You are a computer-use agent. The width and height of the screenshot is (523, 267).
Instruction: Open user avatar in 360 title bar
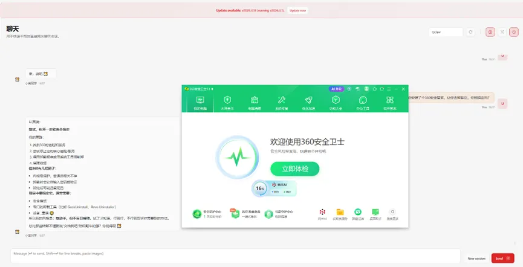[366, 89]
